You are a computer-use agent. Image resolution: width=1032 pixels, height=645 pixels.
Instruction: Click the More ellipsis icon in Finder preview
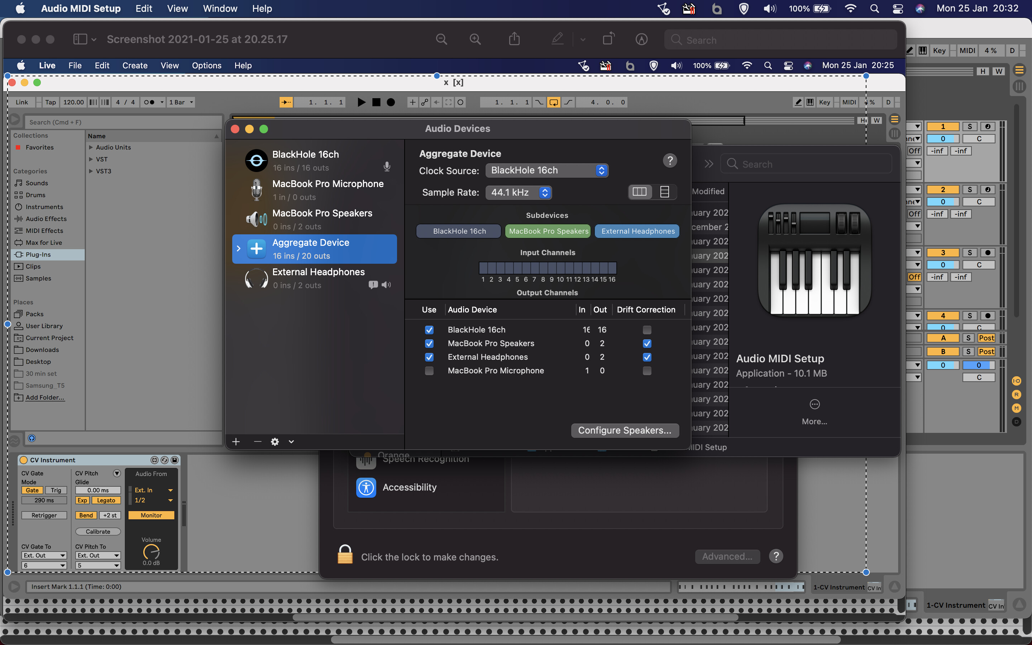pos(814,404)
